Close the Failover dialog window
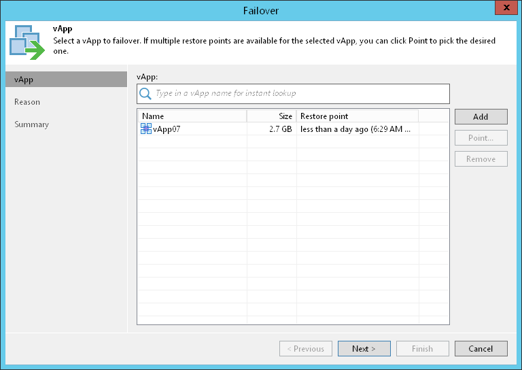 click(503, 9)
